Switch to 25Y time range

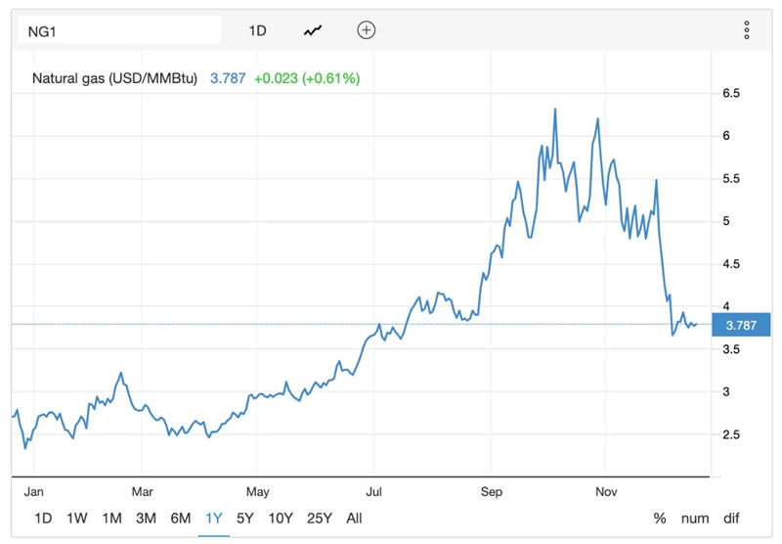319,519
